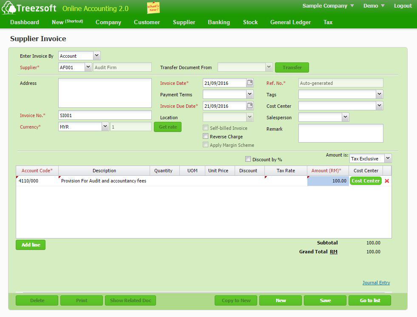Open the Cost Center header dropdown
The height and width of the screenshot is (317, 417).
379,106
